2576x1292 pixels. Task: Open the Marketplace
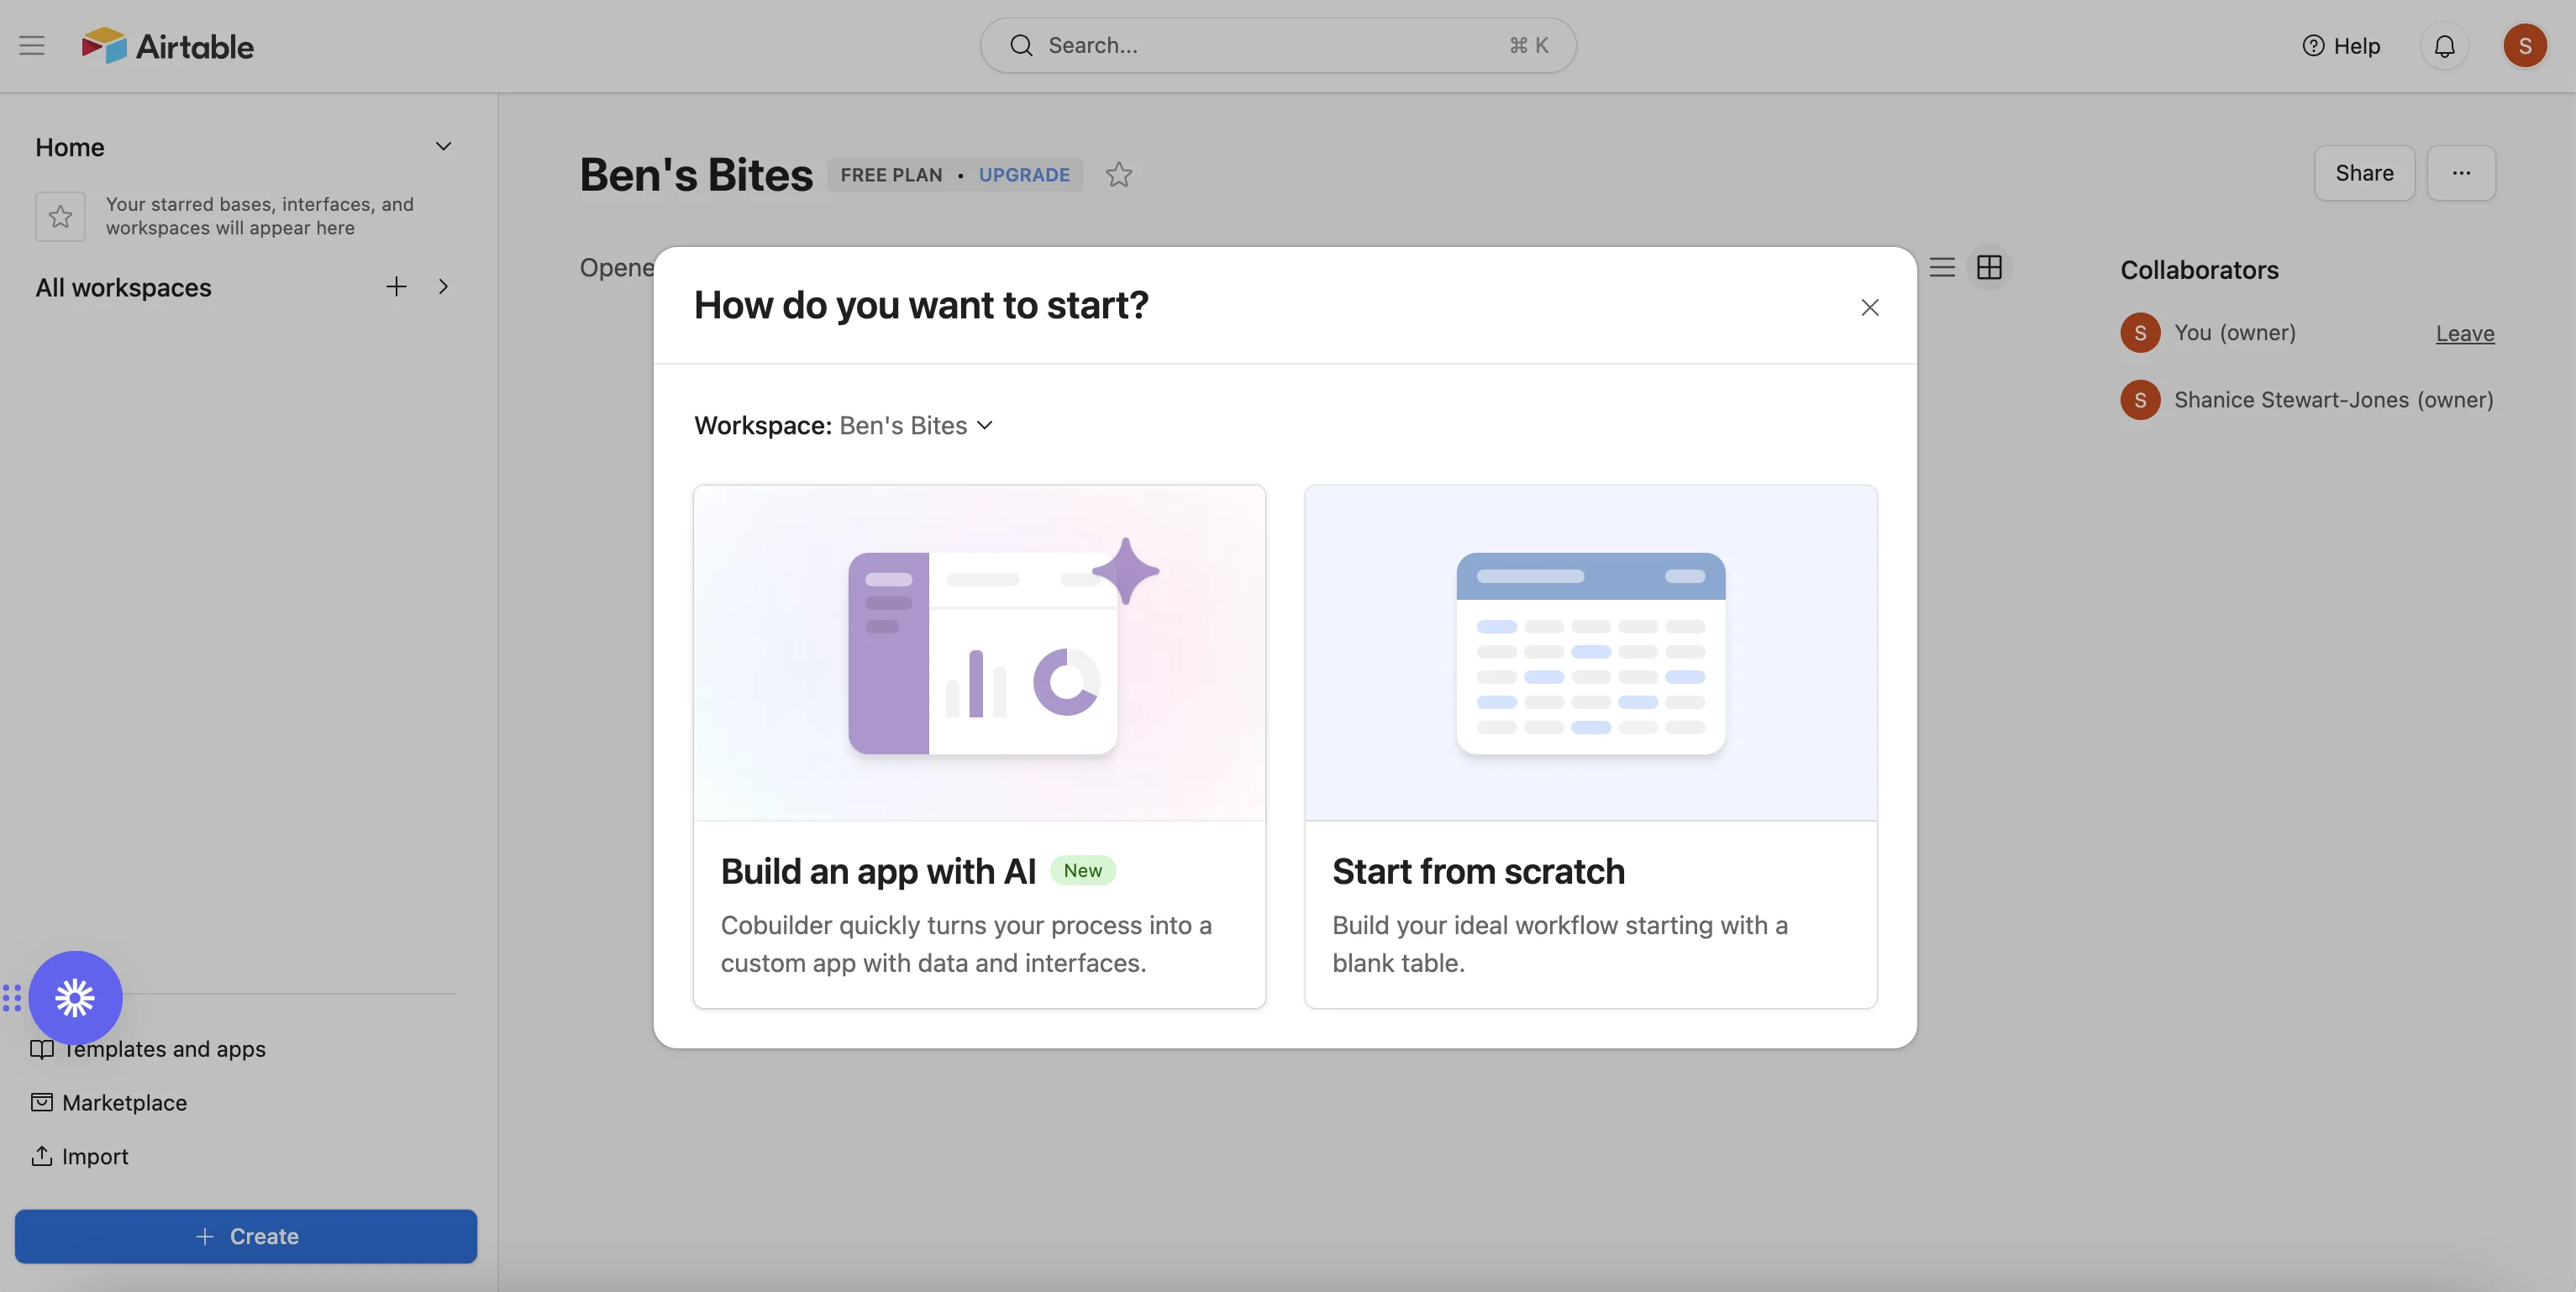pos(124,1102)
